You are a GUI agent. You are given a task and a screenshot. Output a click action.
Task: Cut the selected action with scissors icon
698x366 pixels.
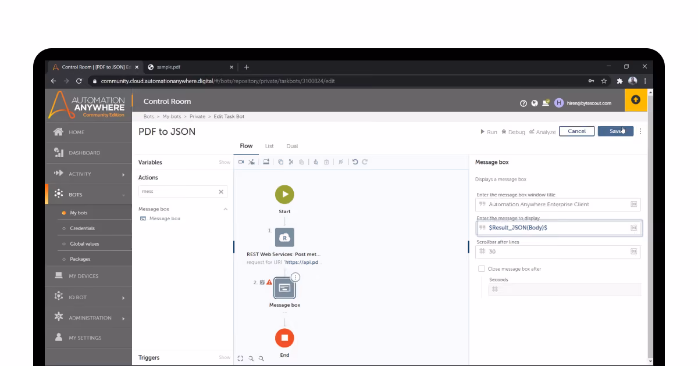291,162
